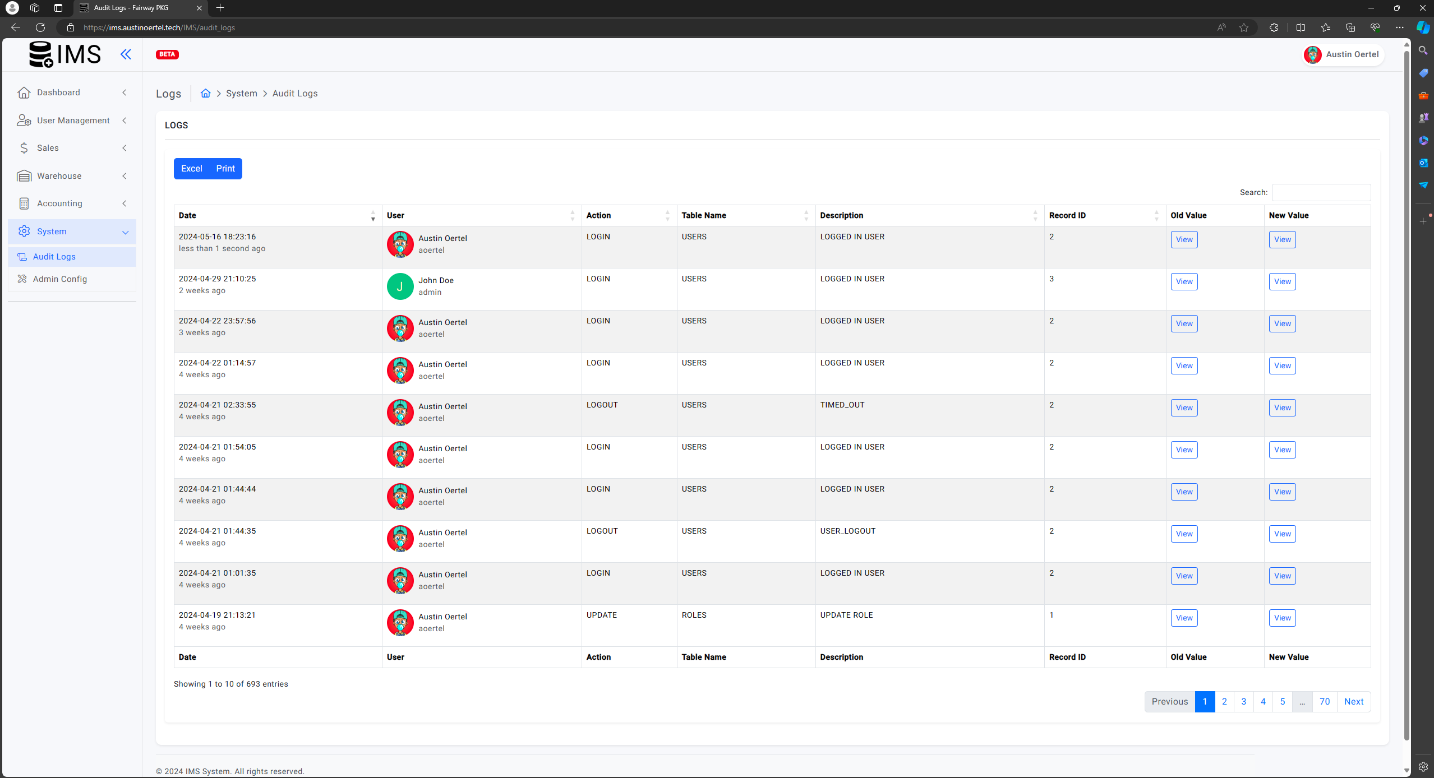This screenshot has width=1434, height=778.
Task: Click Austin Oertel profile avatar top right
Action: coord(1313,54)
